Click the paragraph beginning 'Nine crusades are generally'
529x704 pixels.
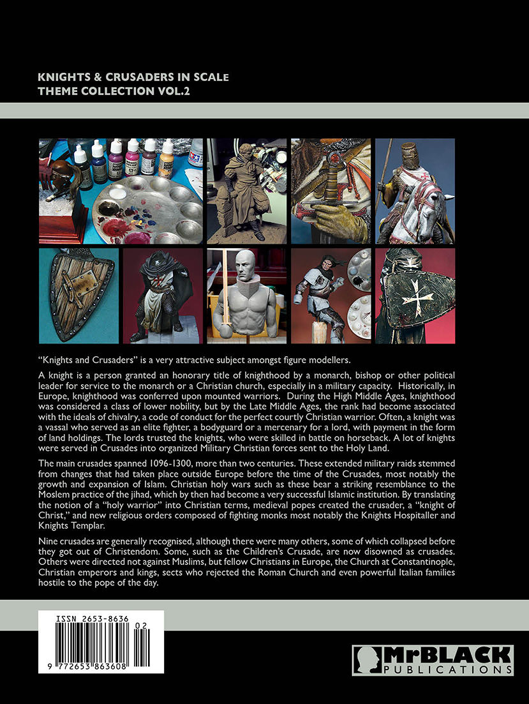(x=246, y=562)
